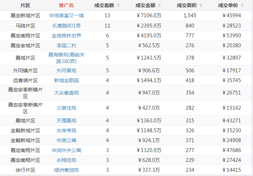Viewport: 253px width, 176px height.
Task: Click the ￥947.0万 amount cell
Action: [149, 93]
